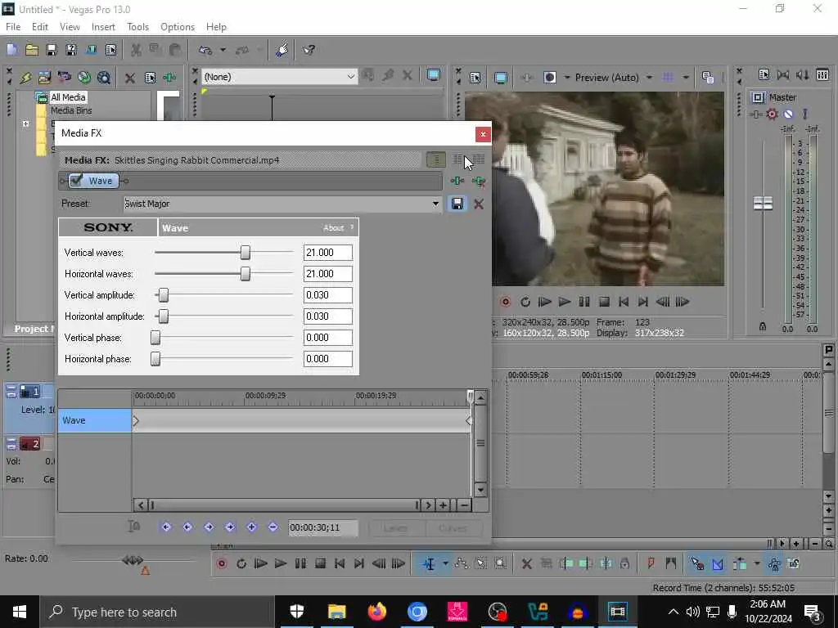Toggle Auto Ripple in the bottom toolbar
The height and width of the screenshot is (628, 838).
click(x=740, y=563)
